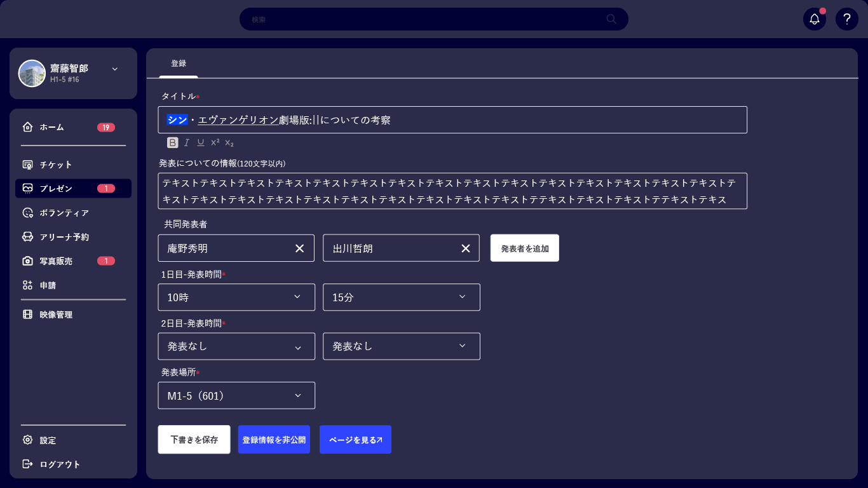Image resolution: width=868 pixels, height=488 pixels.
Task: Click the 共同発表者 label
Action: (186, 224)
